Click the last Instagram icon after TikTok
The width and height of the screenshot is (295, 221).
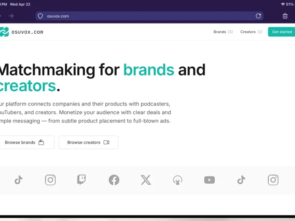(273, 180)
